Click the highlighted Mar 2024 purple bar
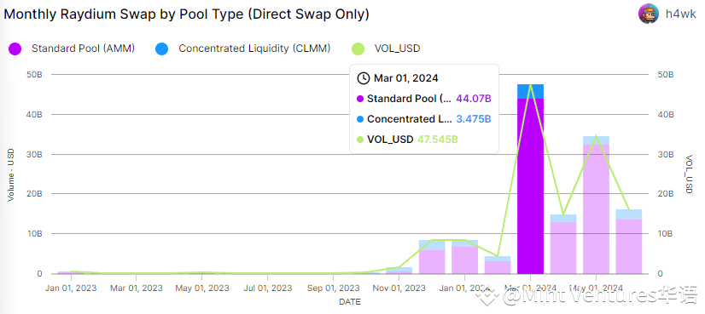Screen dimensions: 705x314 click(531, 186)
